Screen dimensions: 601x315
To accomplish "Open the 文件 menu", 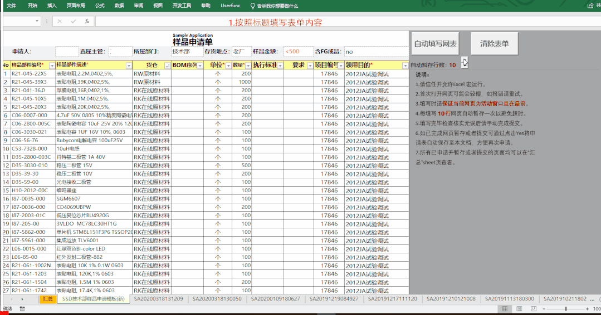I will pyautogui.click(x=12, y=6).
